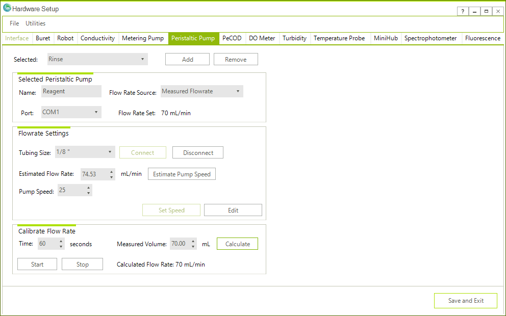Click the Hardware Setup app logo icon

[x=7, y=8]
